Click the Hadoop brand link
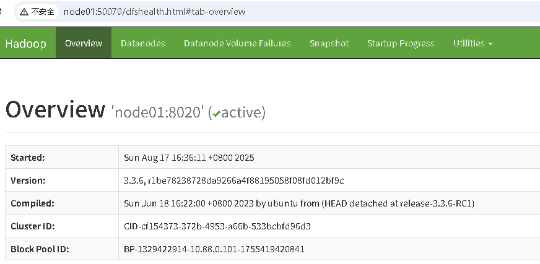 click(26, 43)
